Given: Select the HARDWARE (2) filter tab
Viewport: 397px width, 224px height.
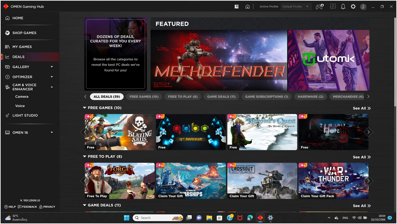Looking at the screenshot, I should [x=310, y=97].
